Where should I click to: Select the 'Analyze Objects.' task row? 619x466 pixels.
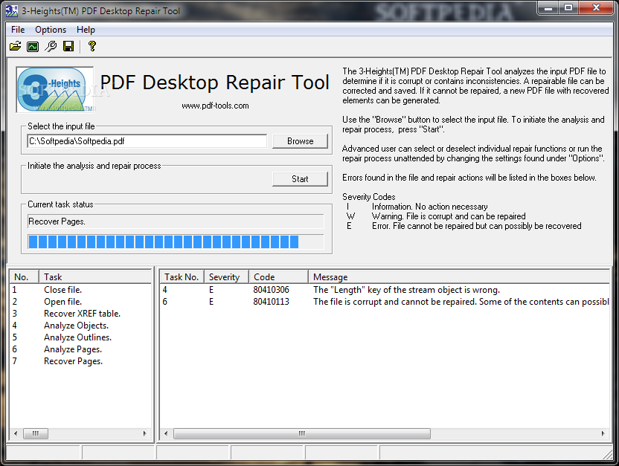[80, 326]
